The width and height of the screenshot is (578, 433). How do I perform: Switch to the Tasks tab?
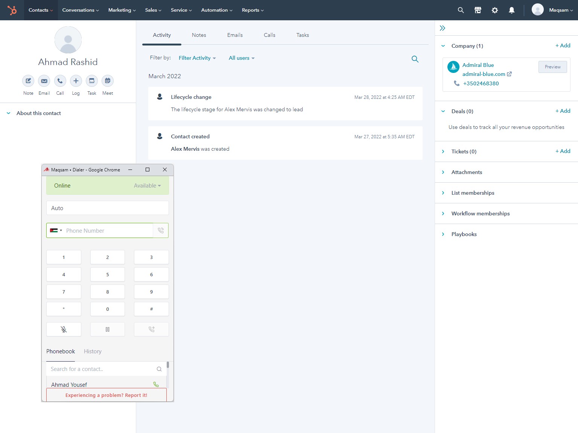[x=303, y=35]
